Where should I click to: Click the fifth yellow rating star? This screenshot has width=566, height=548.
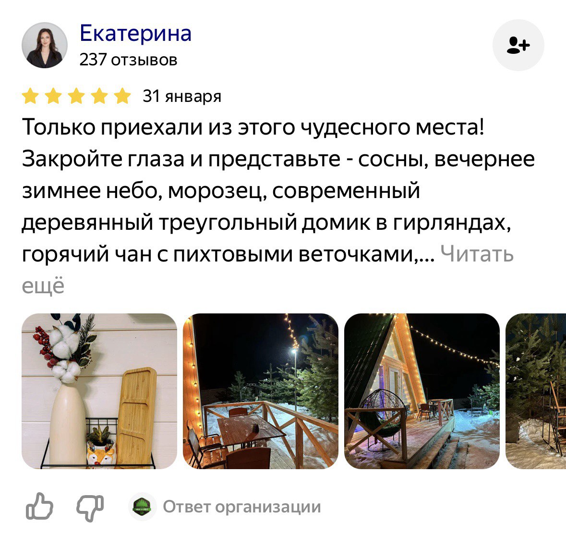(x=122, y=96)
